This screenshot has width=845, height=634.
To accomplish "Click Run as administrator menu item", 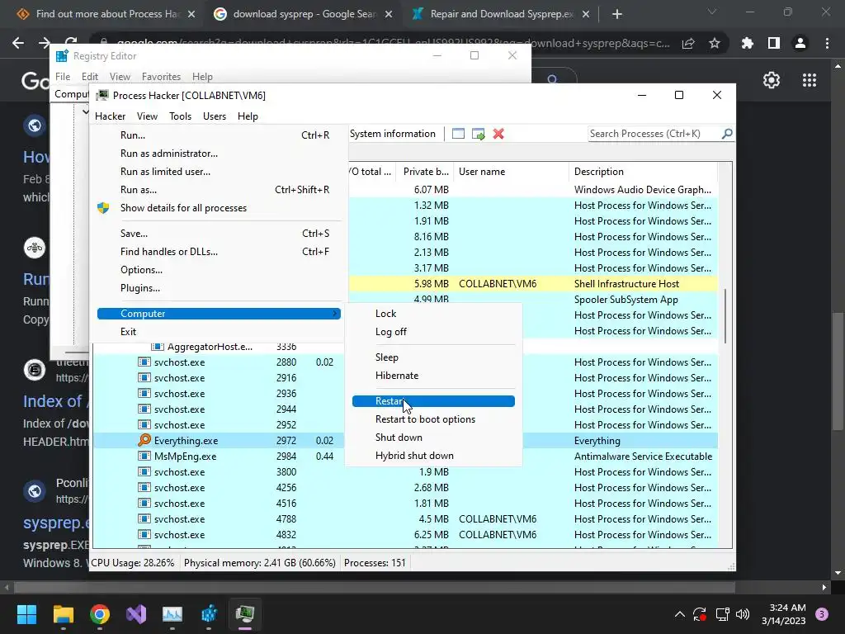I will click(169, 154).
